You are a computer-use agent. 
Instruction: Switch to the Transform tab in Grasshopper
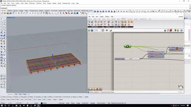130,19
